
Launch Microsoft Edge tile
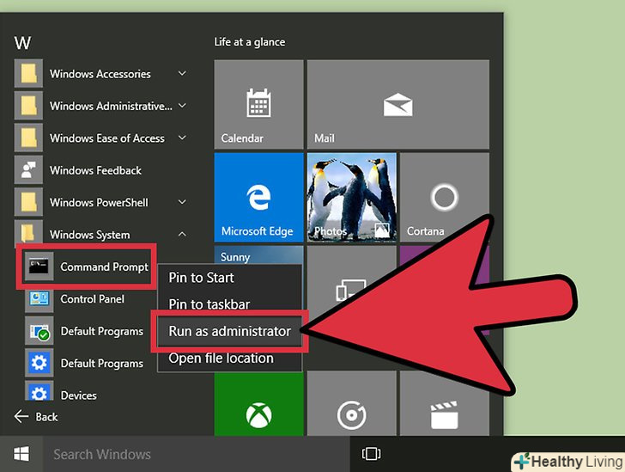tap(258, 197)
